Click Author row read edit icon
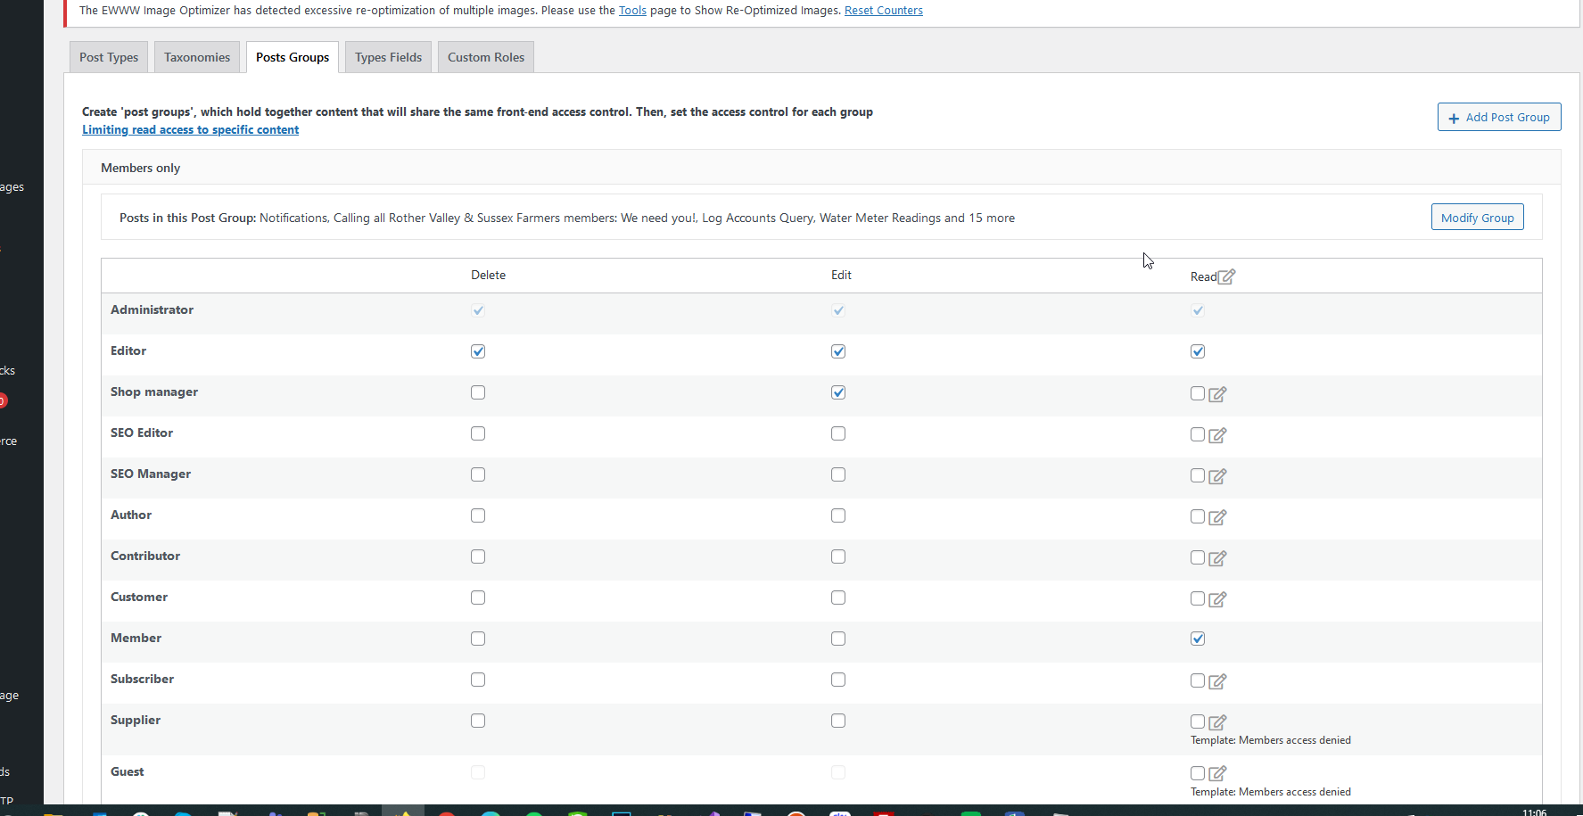This screenshot has width=1583, height=816. [1217, 517]
